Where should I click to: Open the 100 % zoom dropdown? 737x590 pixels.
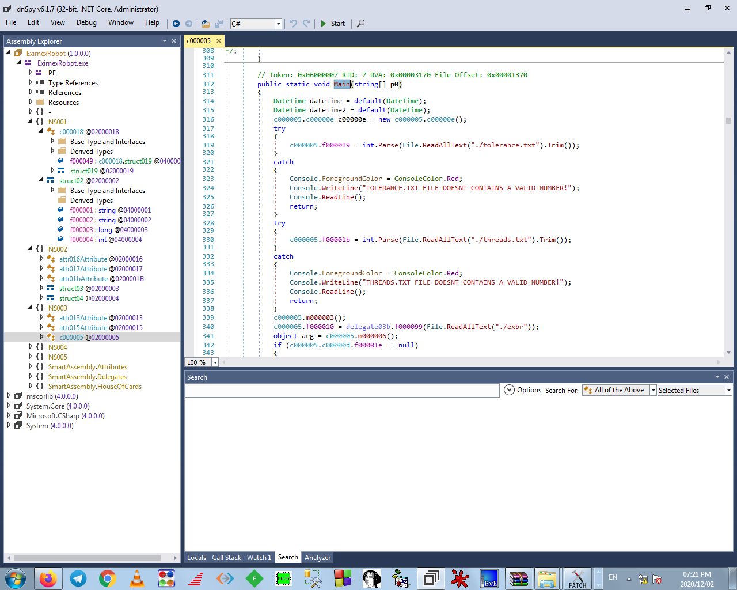point(215,362)
